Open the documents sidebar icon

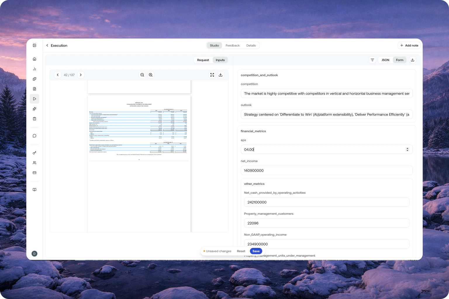[x=34, y=89]
